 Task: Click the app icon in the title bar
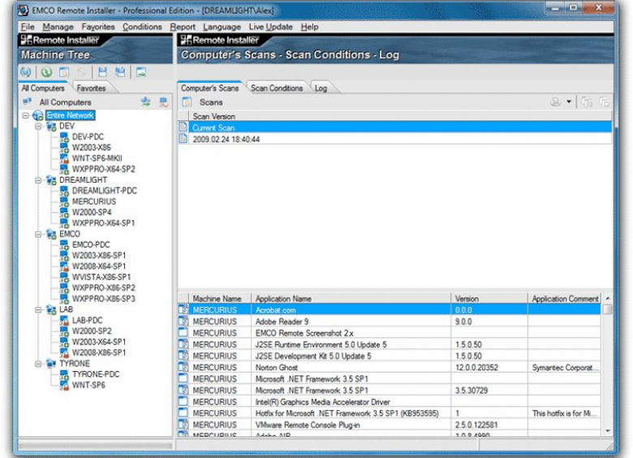click(x=24, y=10)
